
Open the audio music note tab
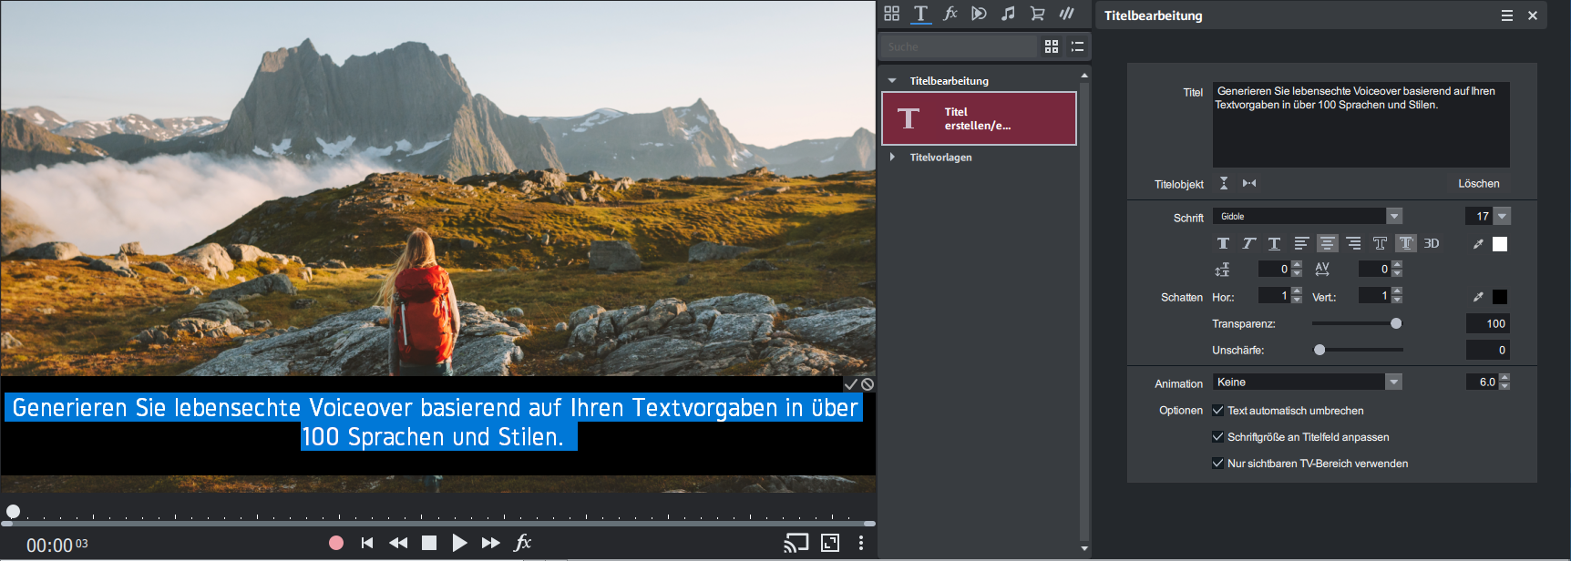[x=1008, y=14]
